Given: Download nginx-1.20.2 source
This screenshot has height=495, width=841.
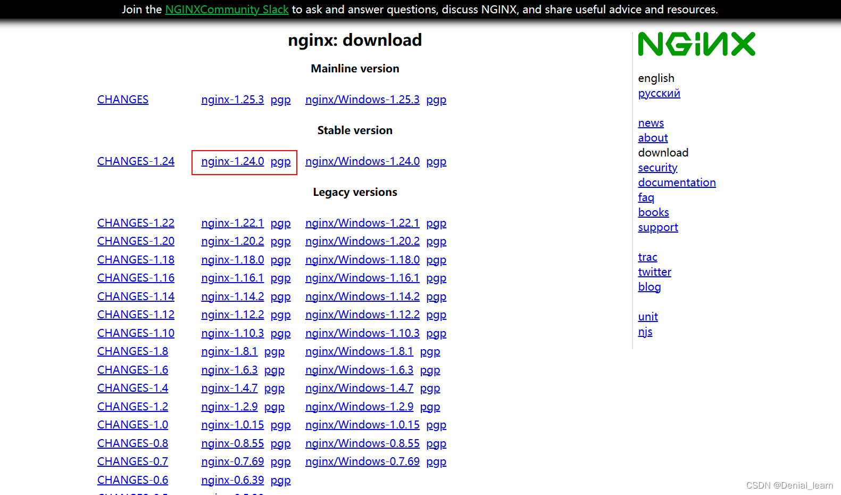Looking at the screenshot, I should 232,241.
